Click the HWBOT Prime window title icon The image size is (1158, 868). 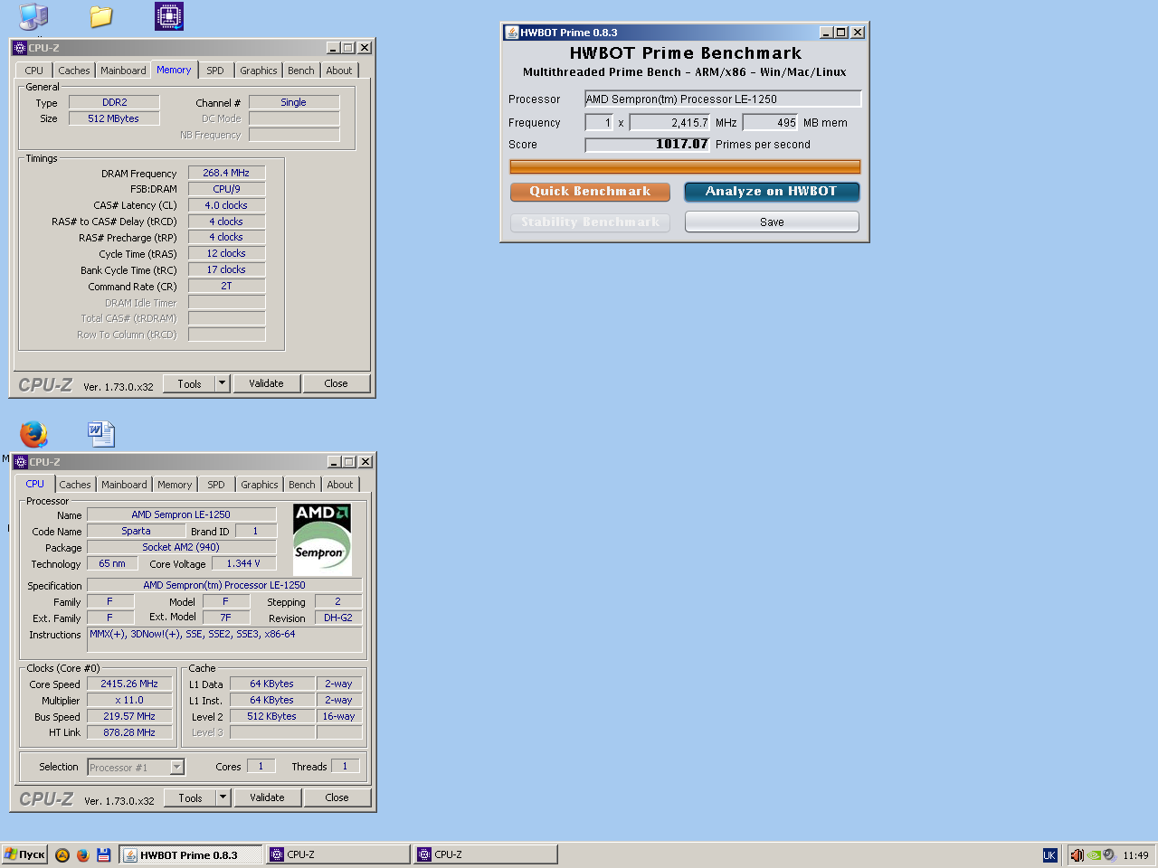coord(511,33)
